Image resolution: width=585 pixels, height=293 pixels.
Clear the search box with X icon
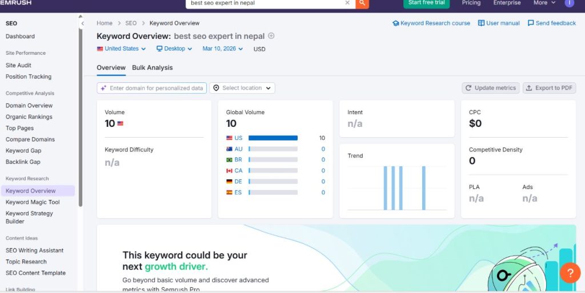(x=347, y=3)
